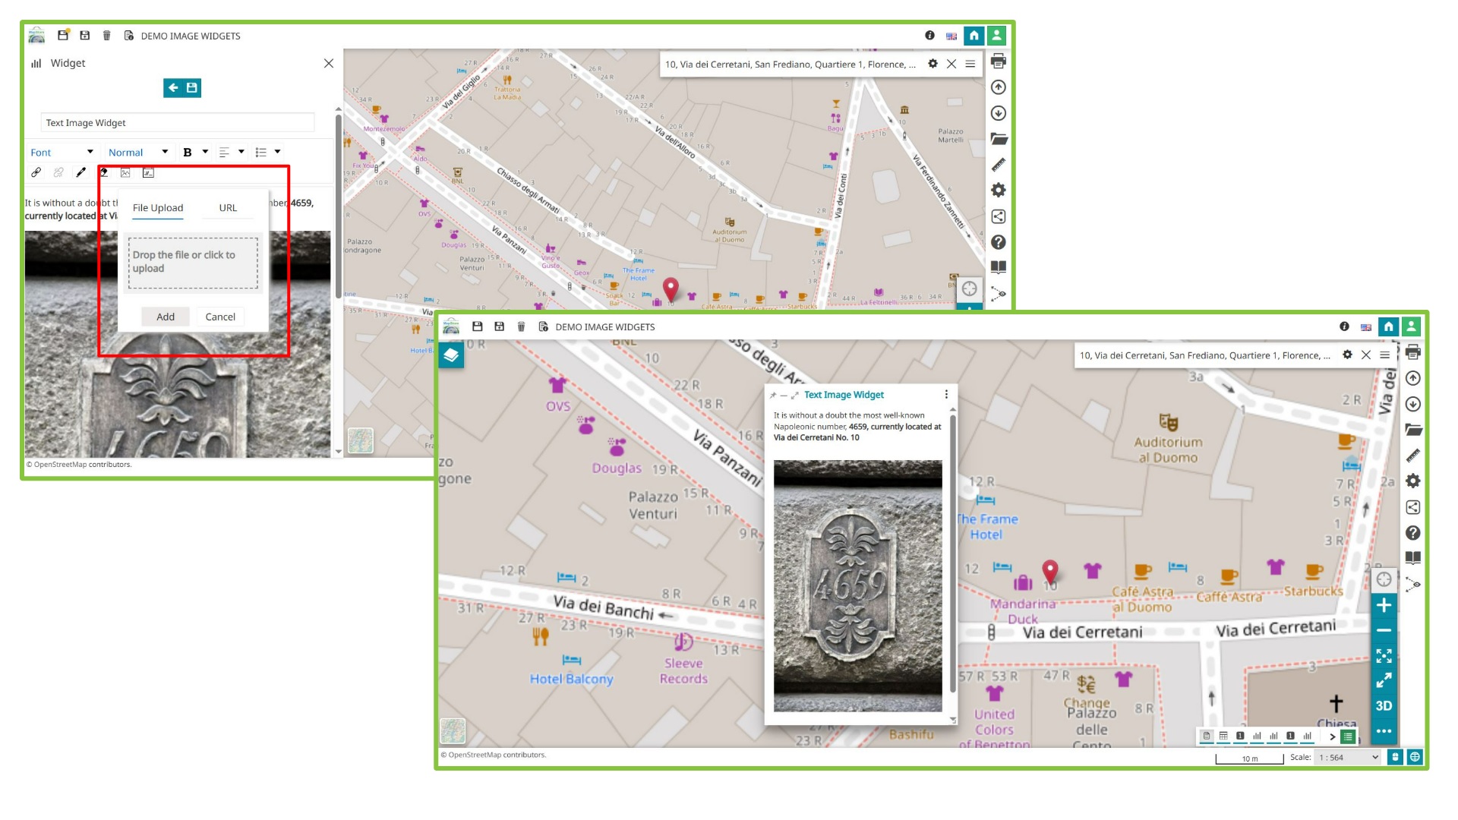Toggle 3D map mode
Viewport: 1458px width, 820px height.
[x=1384, y=706]
